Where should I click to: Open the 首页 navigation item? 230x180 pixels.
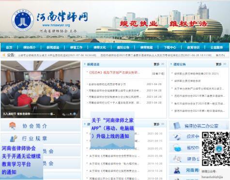pyautogui.click(x=9, y=47)
